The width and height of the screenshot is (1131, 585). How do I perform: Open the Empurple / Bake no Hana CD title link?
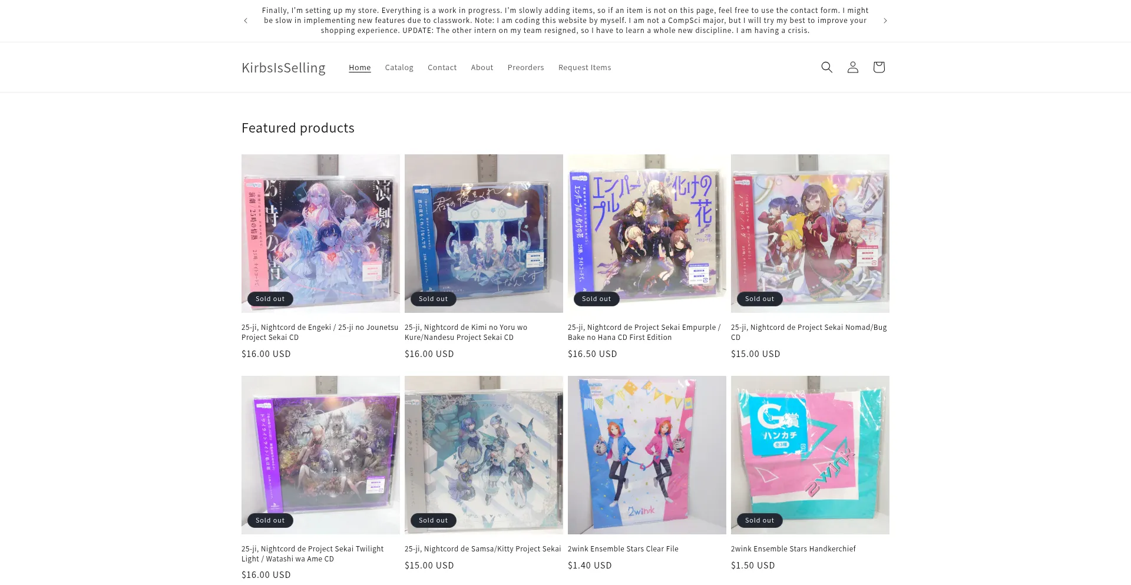coord(644,332)
